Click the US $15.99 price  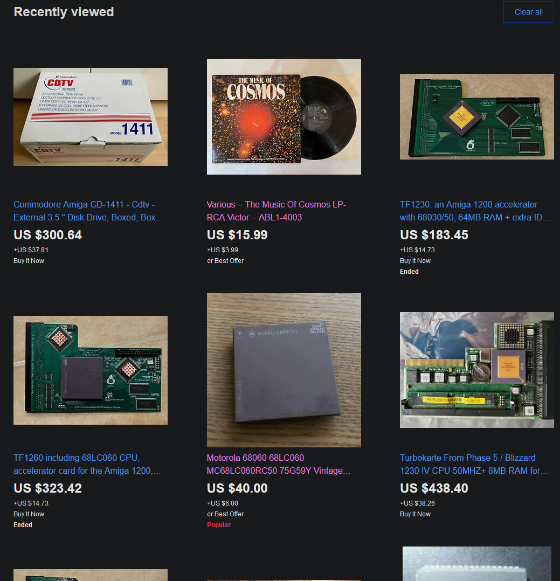click(237, 235)
